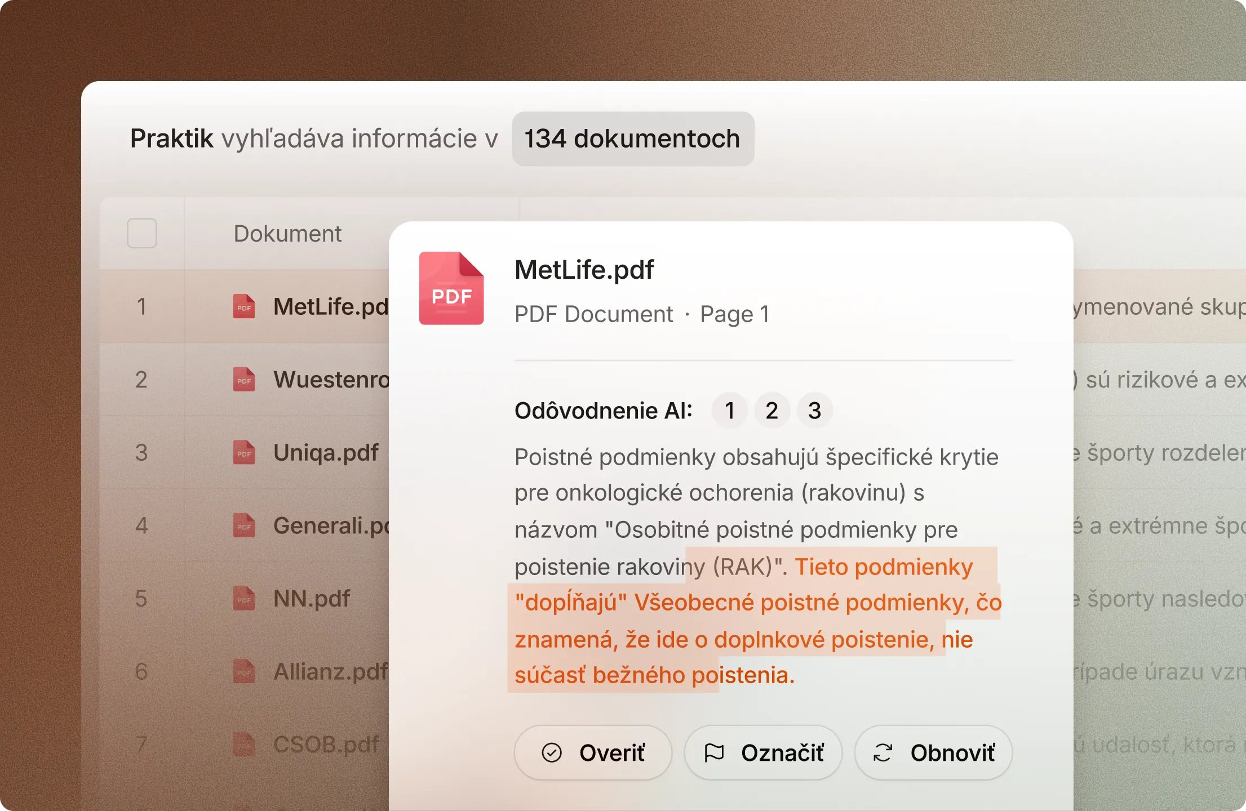Screen dimensions: 1246x811
Task: Click the MetLife.pdf title in the detail card
Action: pos(584,269)
